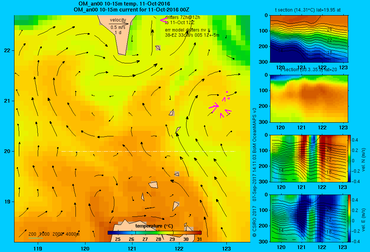
Task: Click the '0.5 m/s' velocity scale text
Action: [x=118, y=27]
